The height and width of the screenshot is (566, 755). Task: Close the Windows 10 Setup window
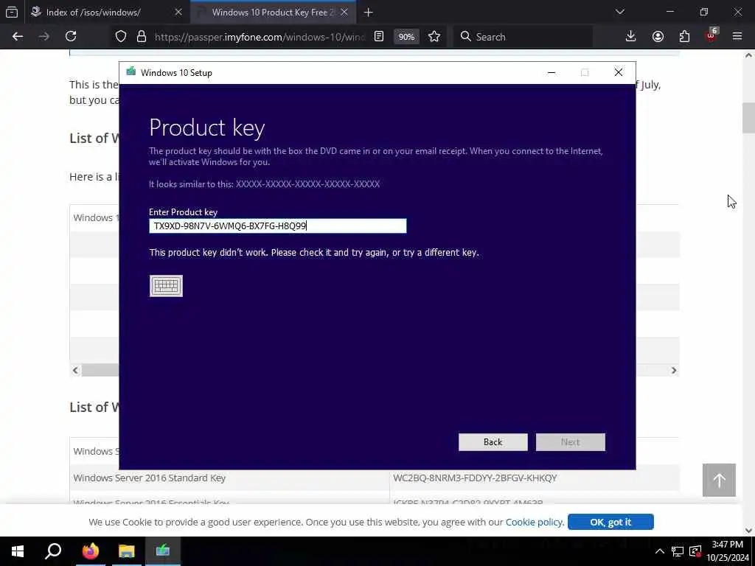point(619,73)
